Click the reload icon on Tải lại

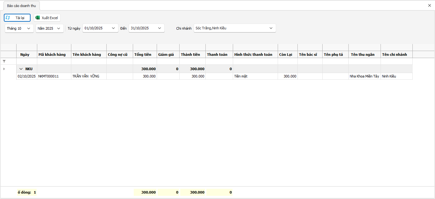click(8, 18)
